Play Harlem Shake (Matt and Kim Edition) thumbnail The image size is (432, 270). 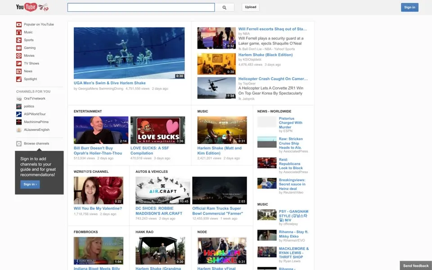click(x=222, y=130)
